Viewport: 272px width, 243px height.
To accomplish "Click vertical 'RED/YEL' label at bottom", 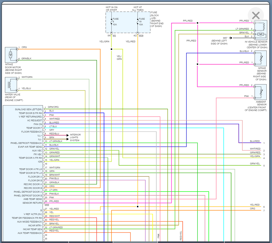I will [181, 235].
